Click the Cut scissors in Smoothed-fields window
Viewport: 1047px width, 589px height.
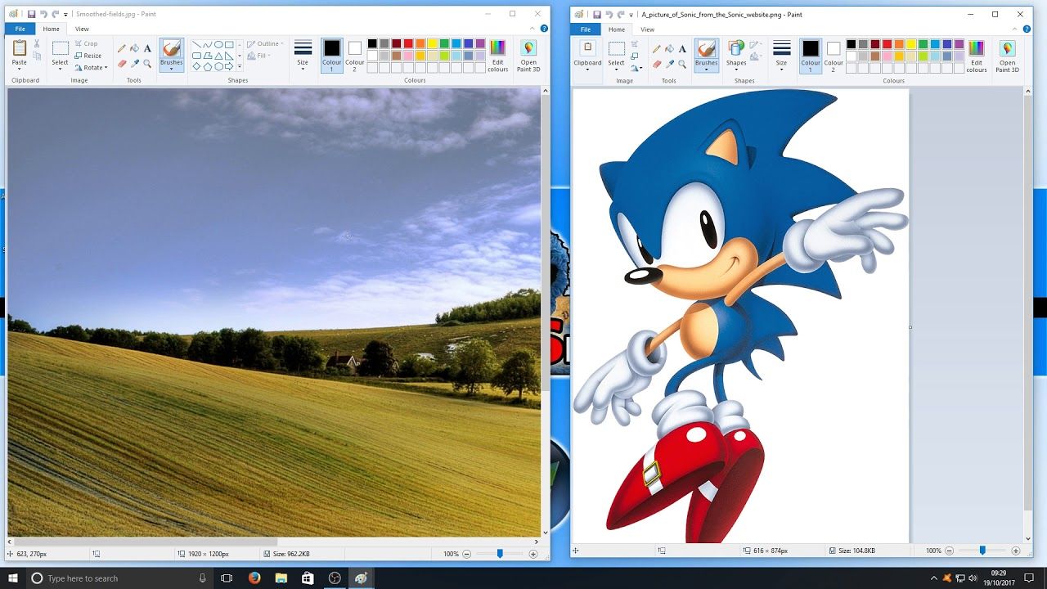37,43
